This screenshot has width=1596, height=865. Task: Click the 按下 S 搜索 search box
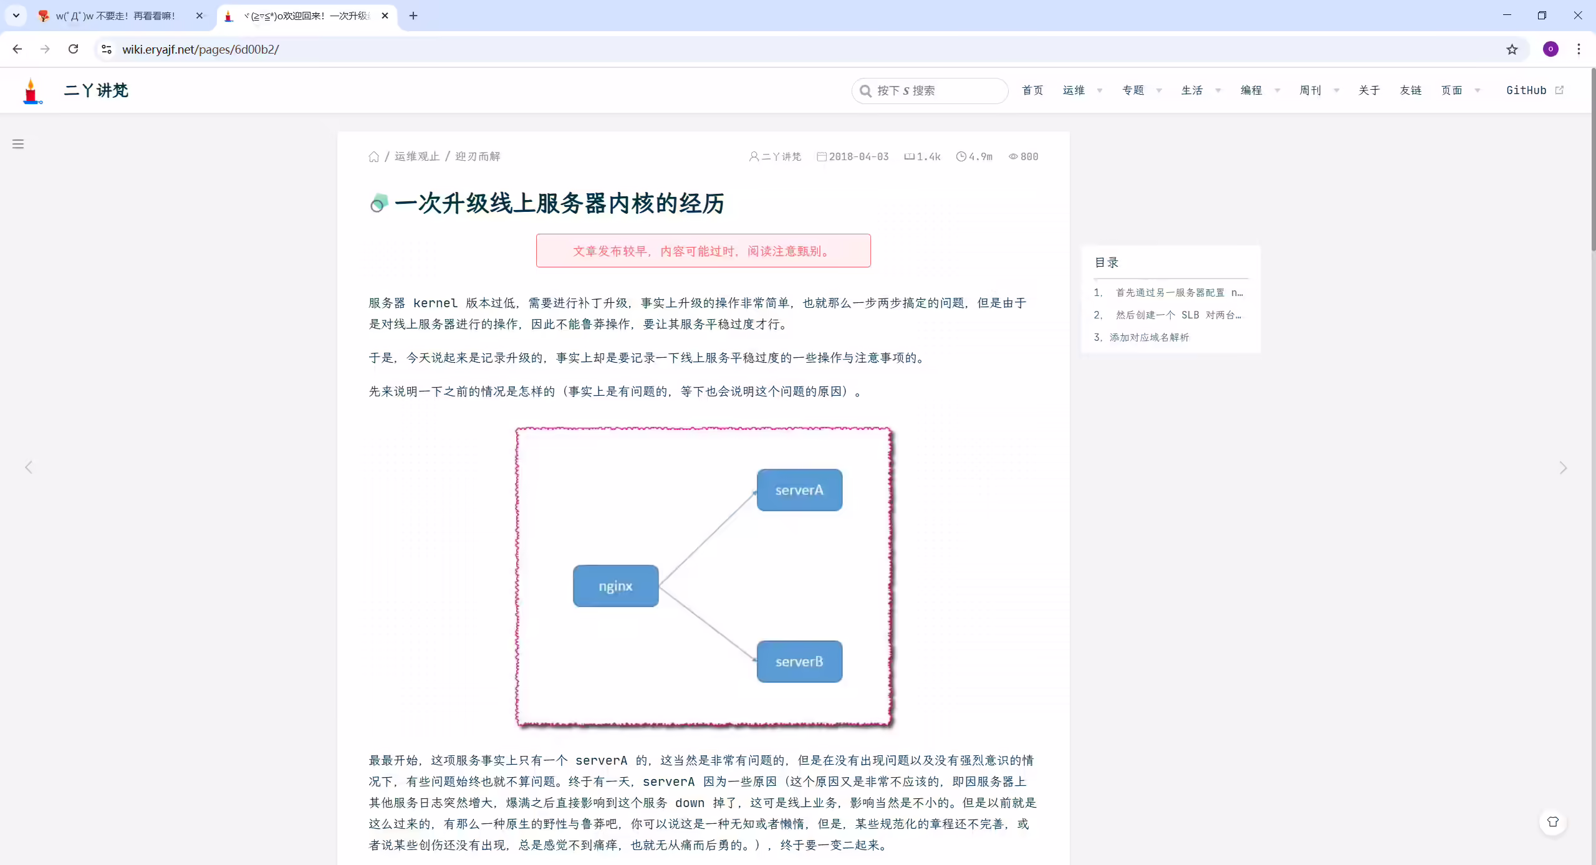(x=930, y=91)
